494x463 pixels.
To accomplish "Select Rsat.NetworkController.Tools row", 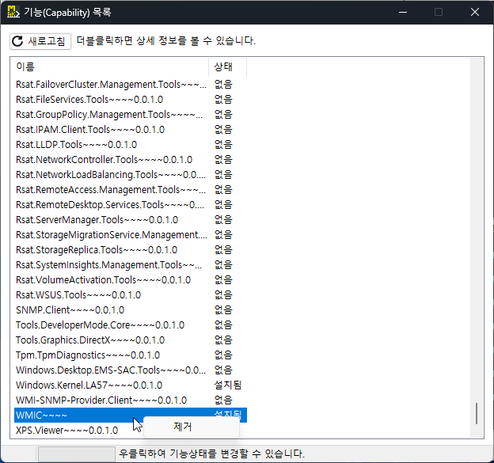I will (x=131, y=160).
